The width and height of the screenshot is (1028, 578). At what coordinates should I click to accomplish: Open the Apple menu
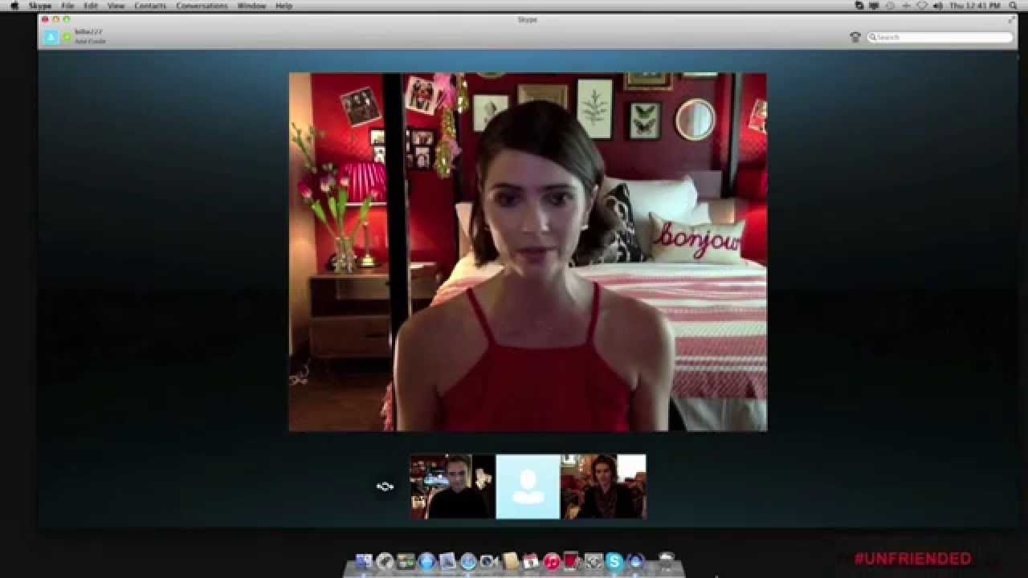click(x=14, y=6)
